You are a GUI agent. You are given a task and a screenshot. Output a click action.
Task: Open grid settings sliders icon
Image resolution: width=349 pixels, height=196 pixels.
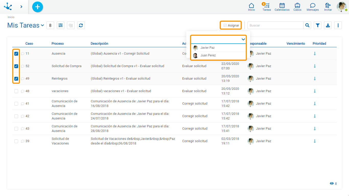click(61, 25)
